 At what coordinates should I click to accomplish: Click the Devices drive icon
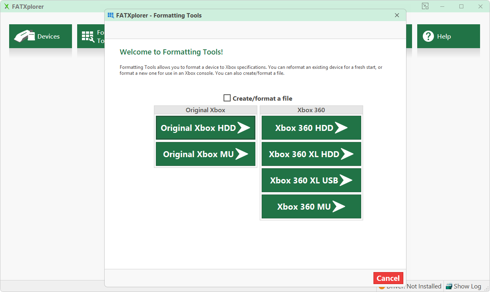tap(24, 36)
